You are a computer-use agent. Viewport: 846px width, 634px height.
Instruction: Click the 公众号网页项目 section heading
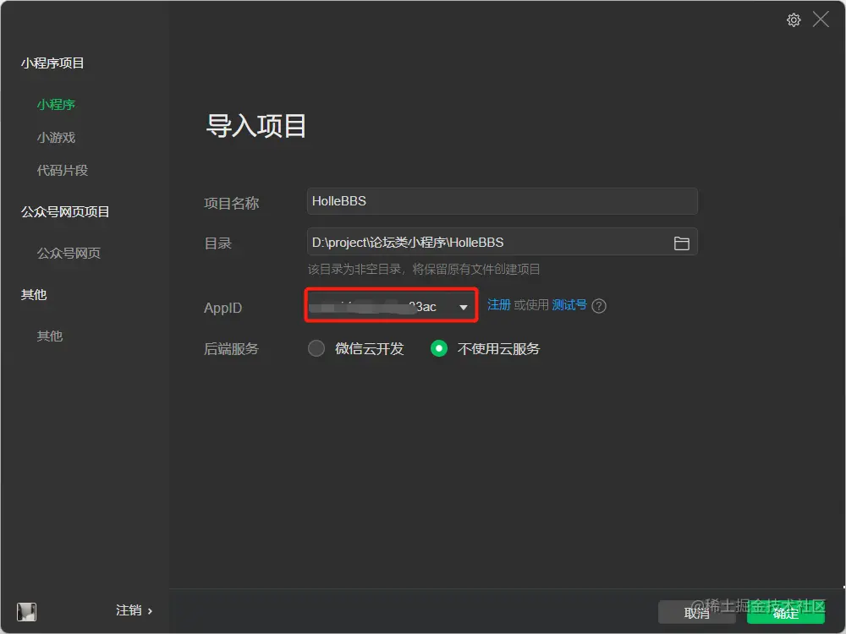[65, 212]
